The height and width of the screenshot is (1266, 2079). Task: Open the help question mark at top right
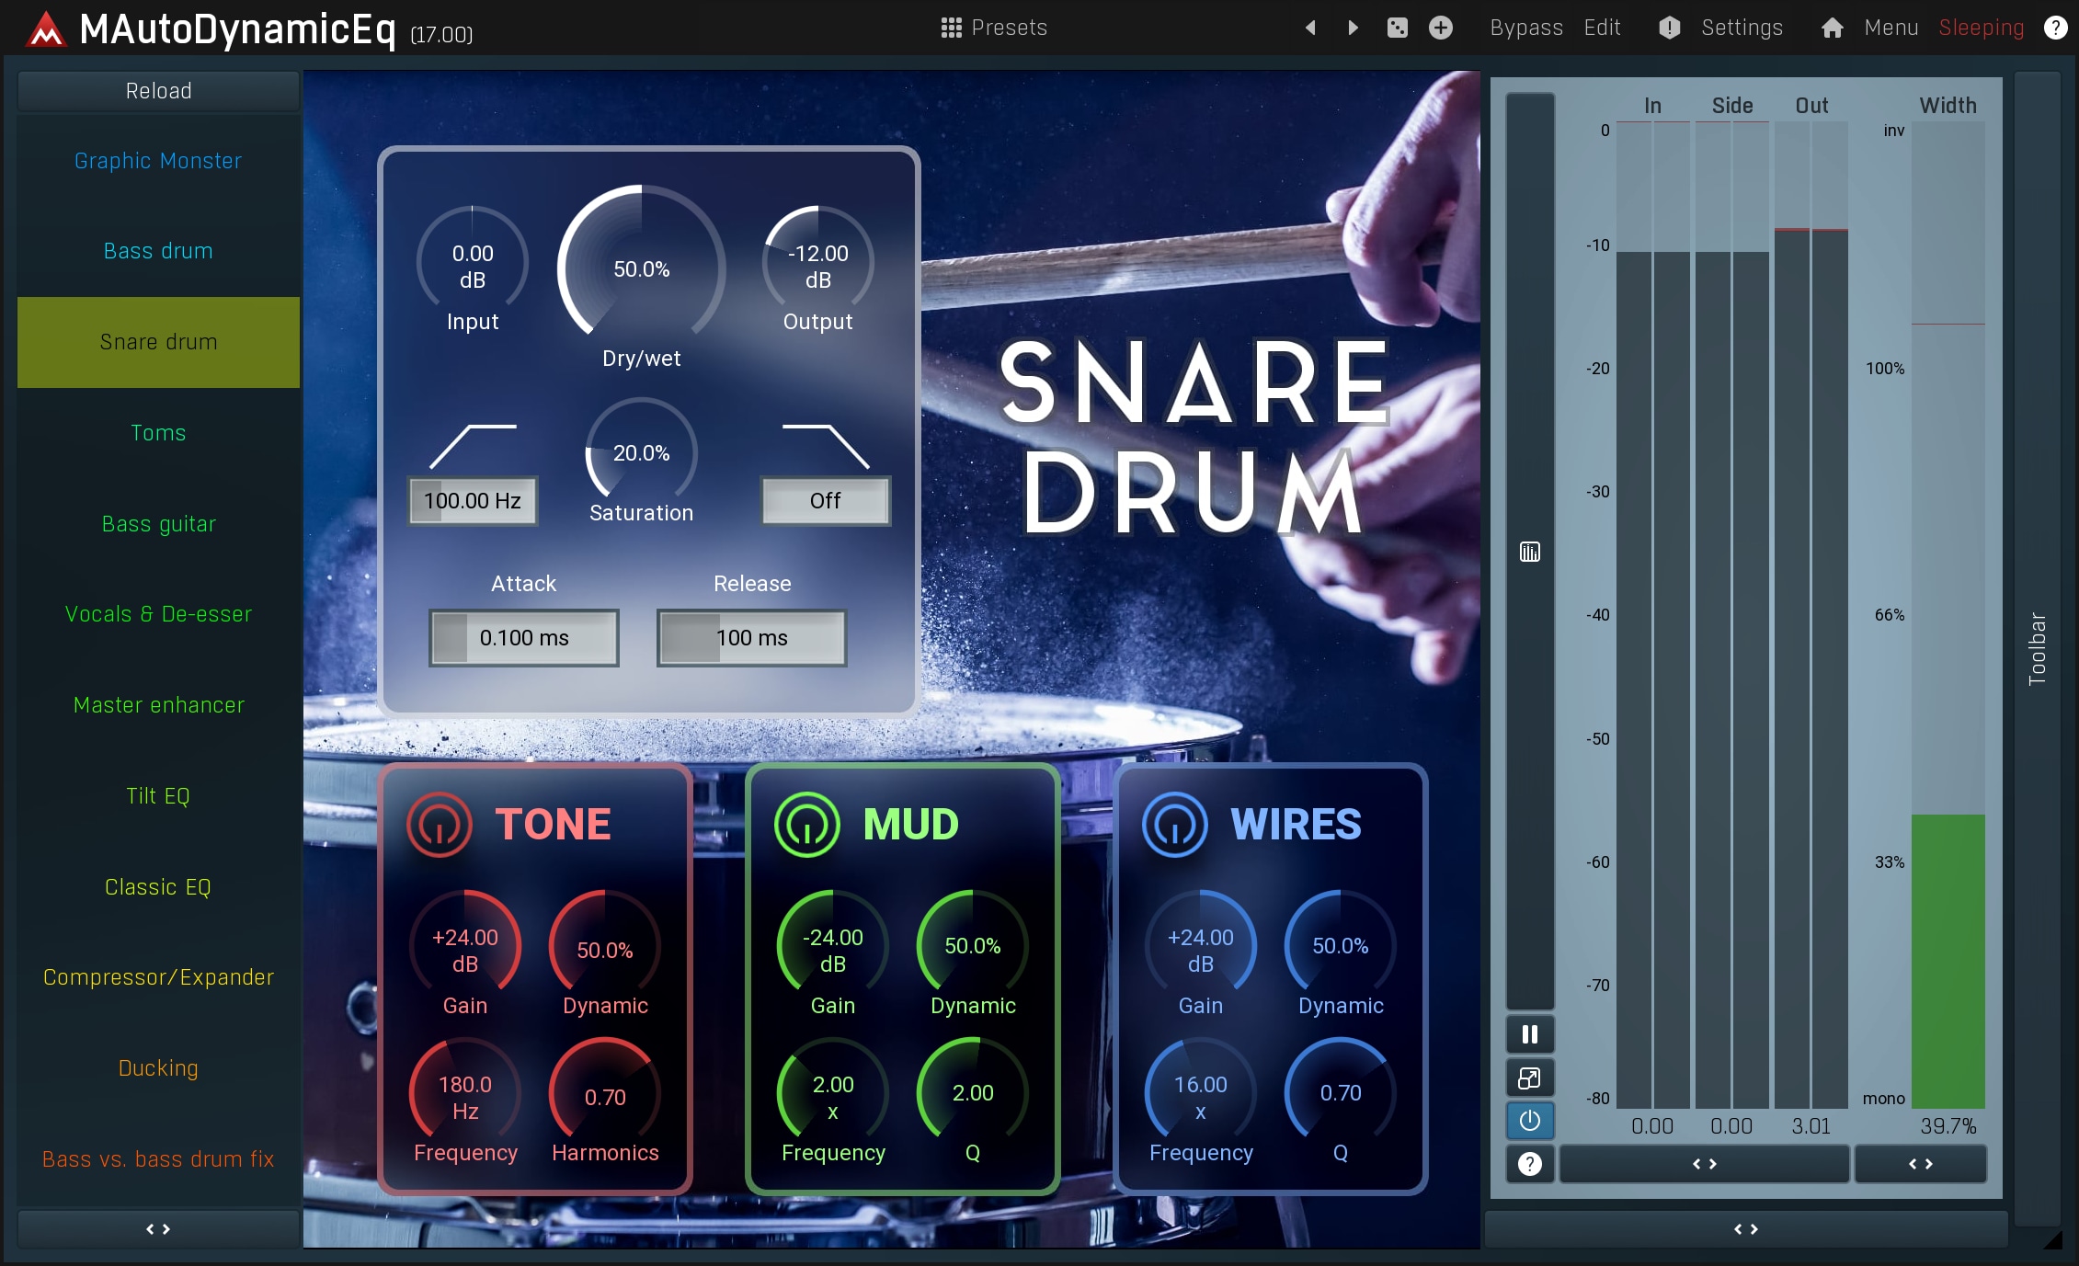click(x=2055, y=28)
